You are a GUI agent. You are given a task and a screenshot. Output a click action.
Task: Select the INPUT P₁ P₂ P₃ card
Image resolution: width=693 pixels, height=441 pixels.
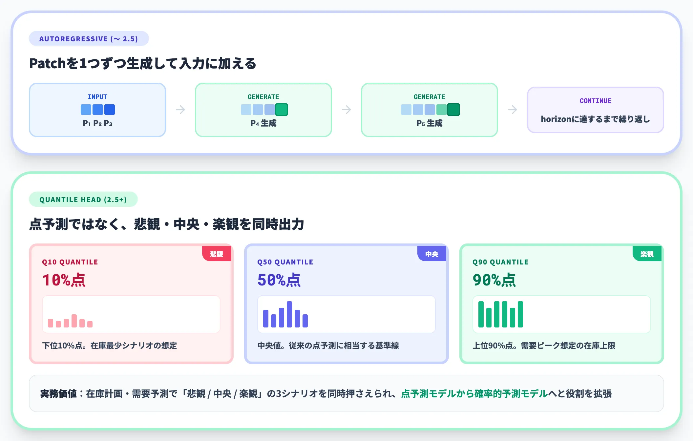pos(97,110)
